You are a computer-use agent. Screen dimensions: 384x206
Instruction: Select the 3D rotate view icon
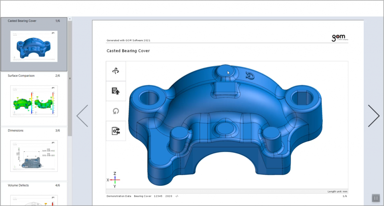click(115, 71)
